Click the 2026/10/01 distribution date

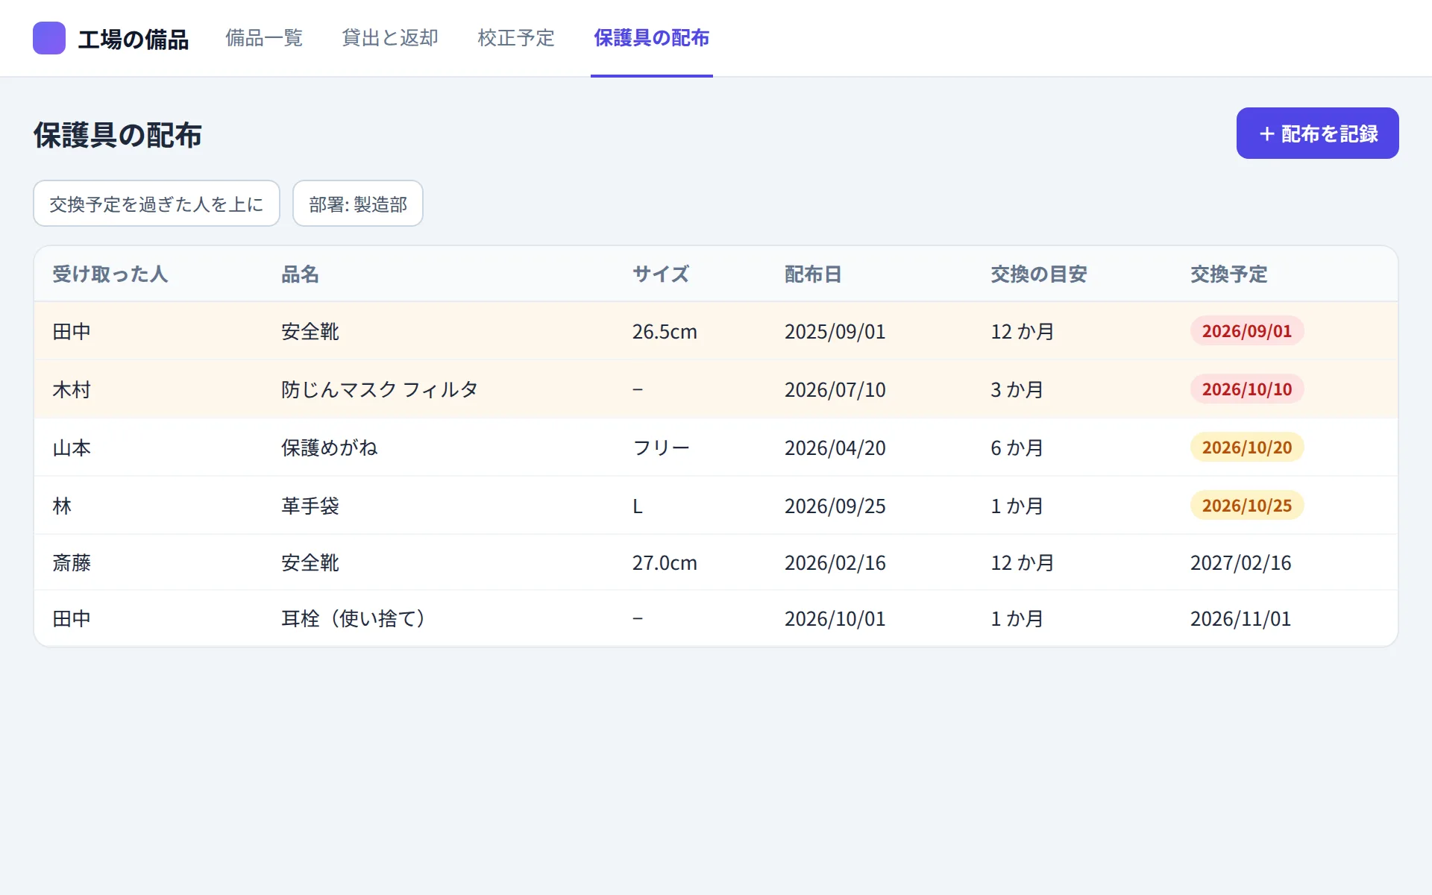[x=835, y=619]
